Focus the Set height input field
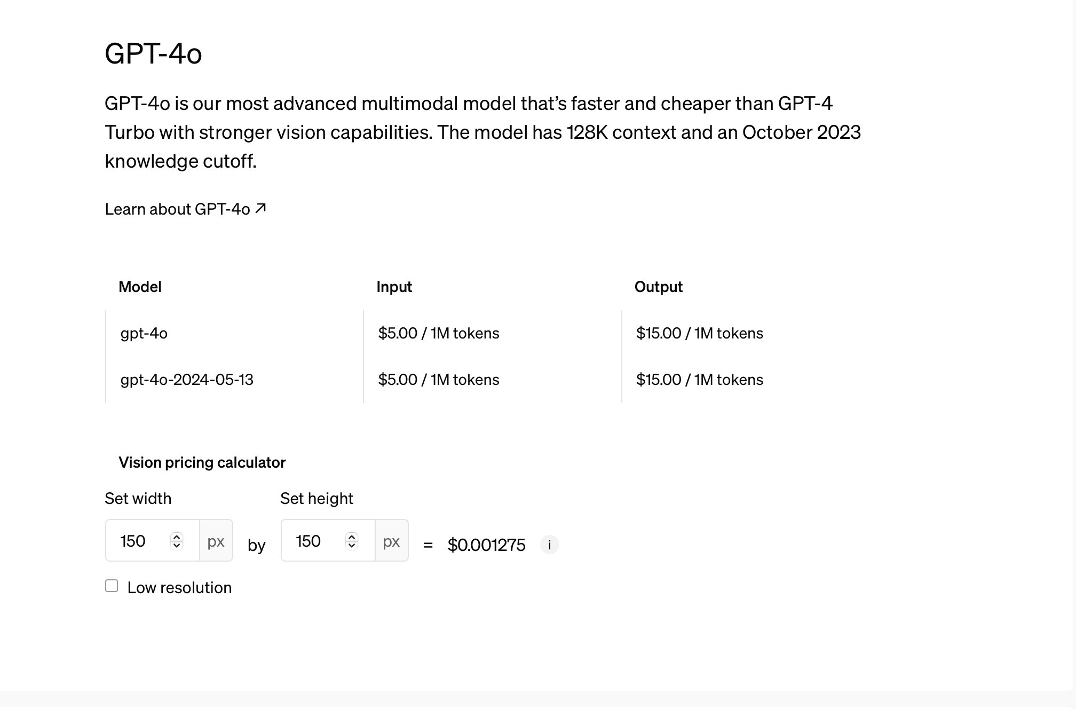 click(328, 541)
